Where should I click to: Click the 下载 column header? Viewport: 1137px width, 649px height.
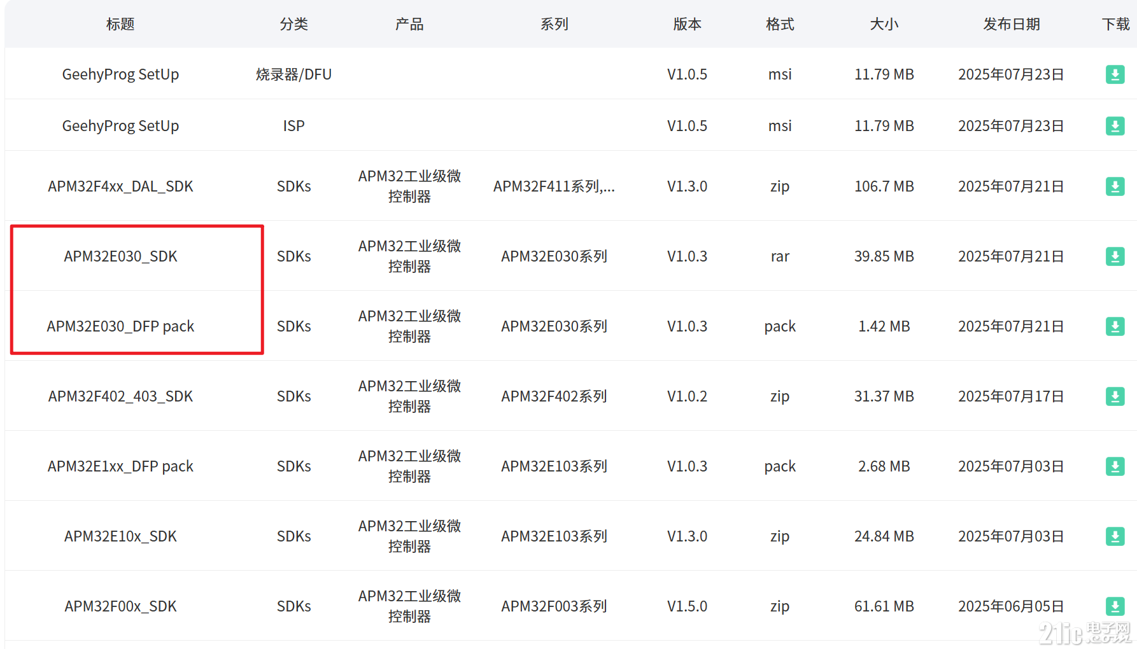1115,24
